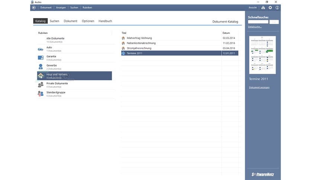Minimize the Archiv window

[258, 2]
